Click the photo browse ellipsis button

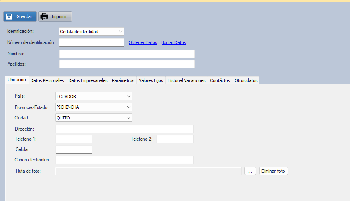tap(250, 171)
